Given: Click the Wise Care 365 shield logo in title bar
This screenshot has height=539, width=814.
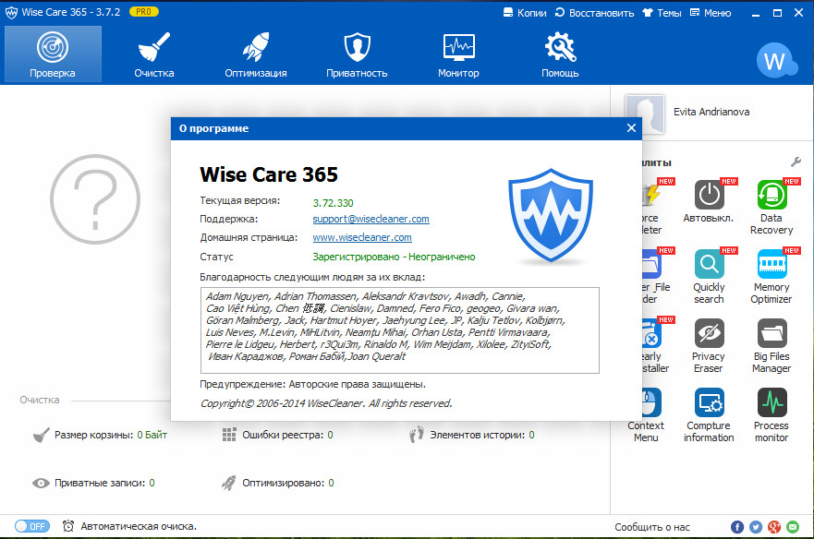Looking at the screenshot, I should click(11, 12).
